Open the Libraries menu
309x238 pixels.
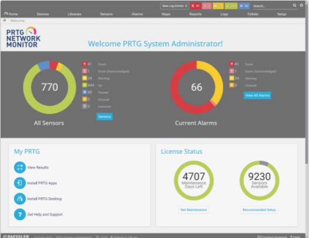pos(75,14)
